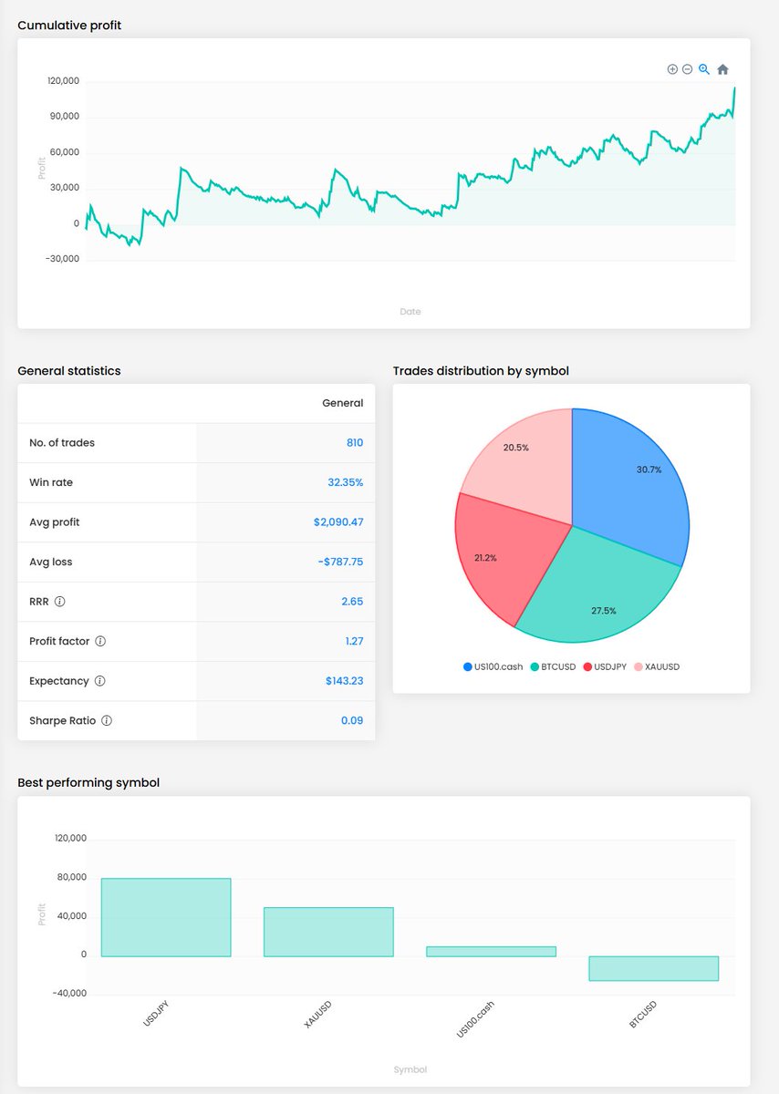Click the Sharpe Ratio info icon
The height and width of the screenshot is (1094, 779).
coord(106,720)
